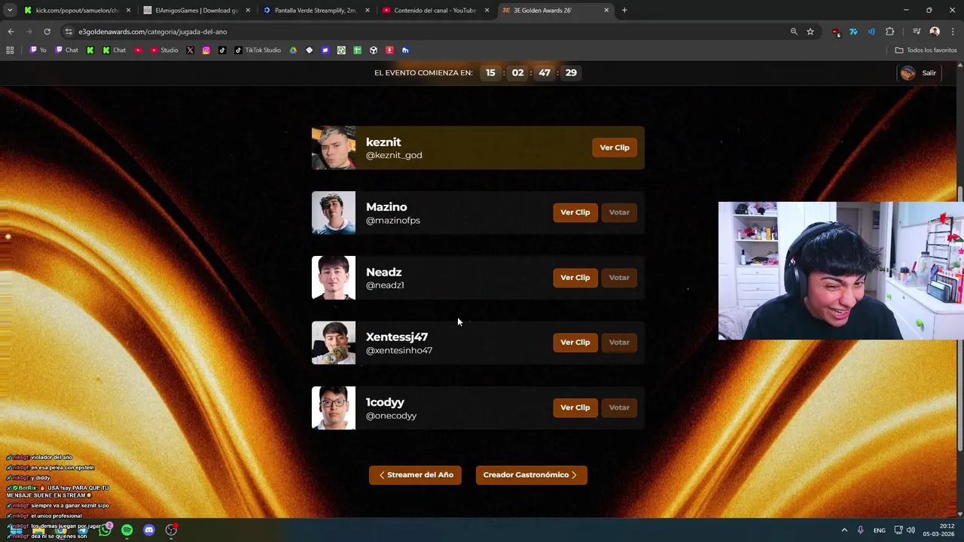
Task: Open Spotify from the taskbar
Action: pos(127,530)
